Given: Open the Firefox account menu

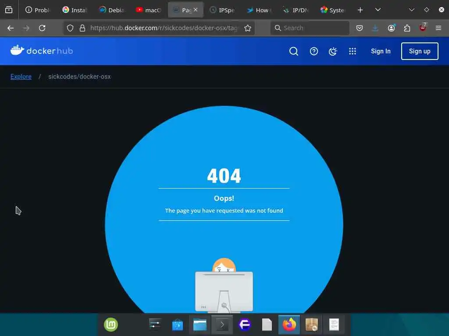Looking at the screenshot, I should click(391, 28).
